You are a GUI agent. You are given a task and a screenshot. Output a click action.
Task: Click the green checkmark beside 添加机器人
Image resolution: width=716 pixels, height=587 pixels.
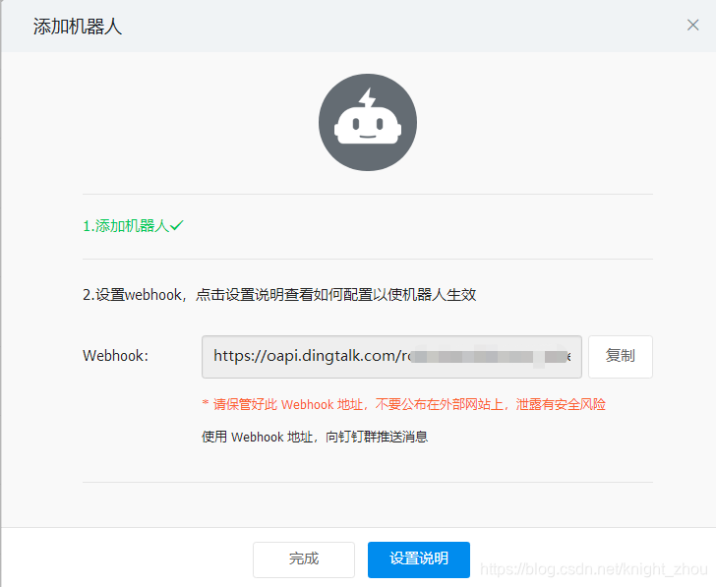click(177, 225)
